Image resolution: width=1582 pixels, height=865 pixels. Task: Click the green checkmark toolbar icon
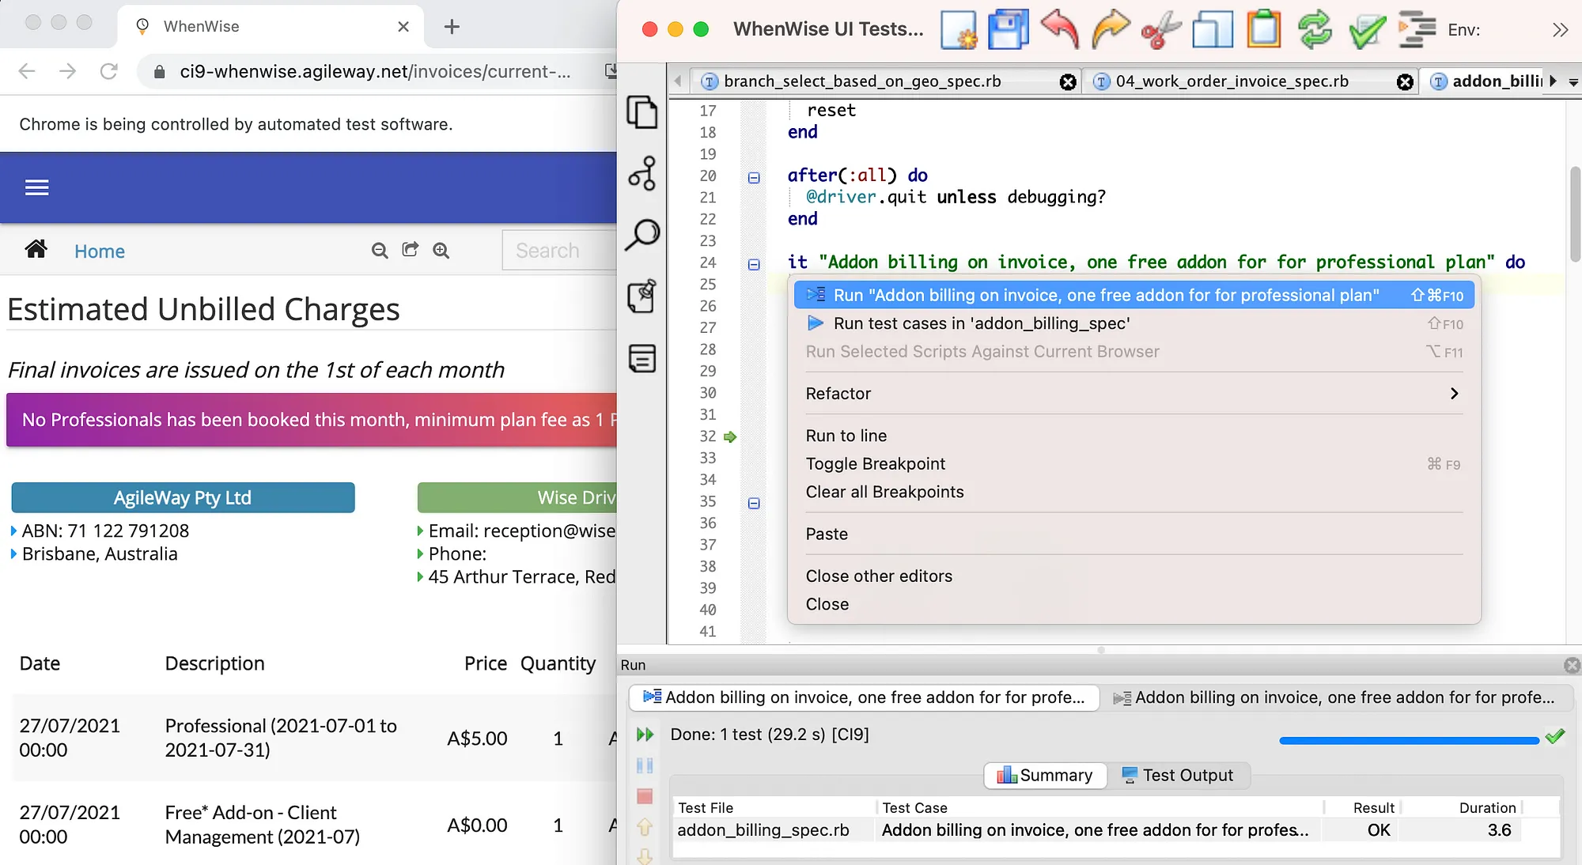click(1366, 30)
